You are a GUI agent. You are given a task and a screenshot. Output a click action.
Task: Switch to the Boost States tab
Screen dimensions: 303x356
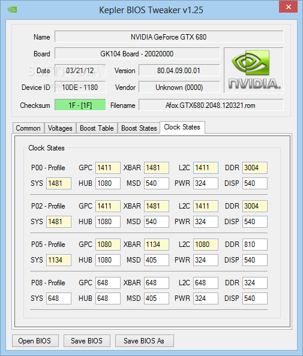click(x=139, y=128)
